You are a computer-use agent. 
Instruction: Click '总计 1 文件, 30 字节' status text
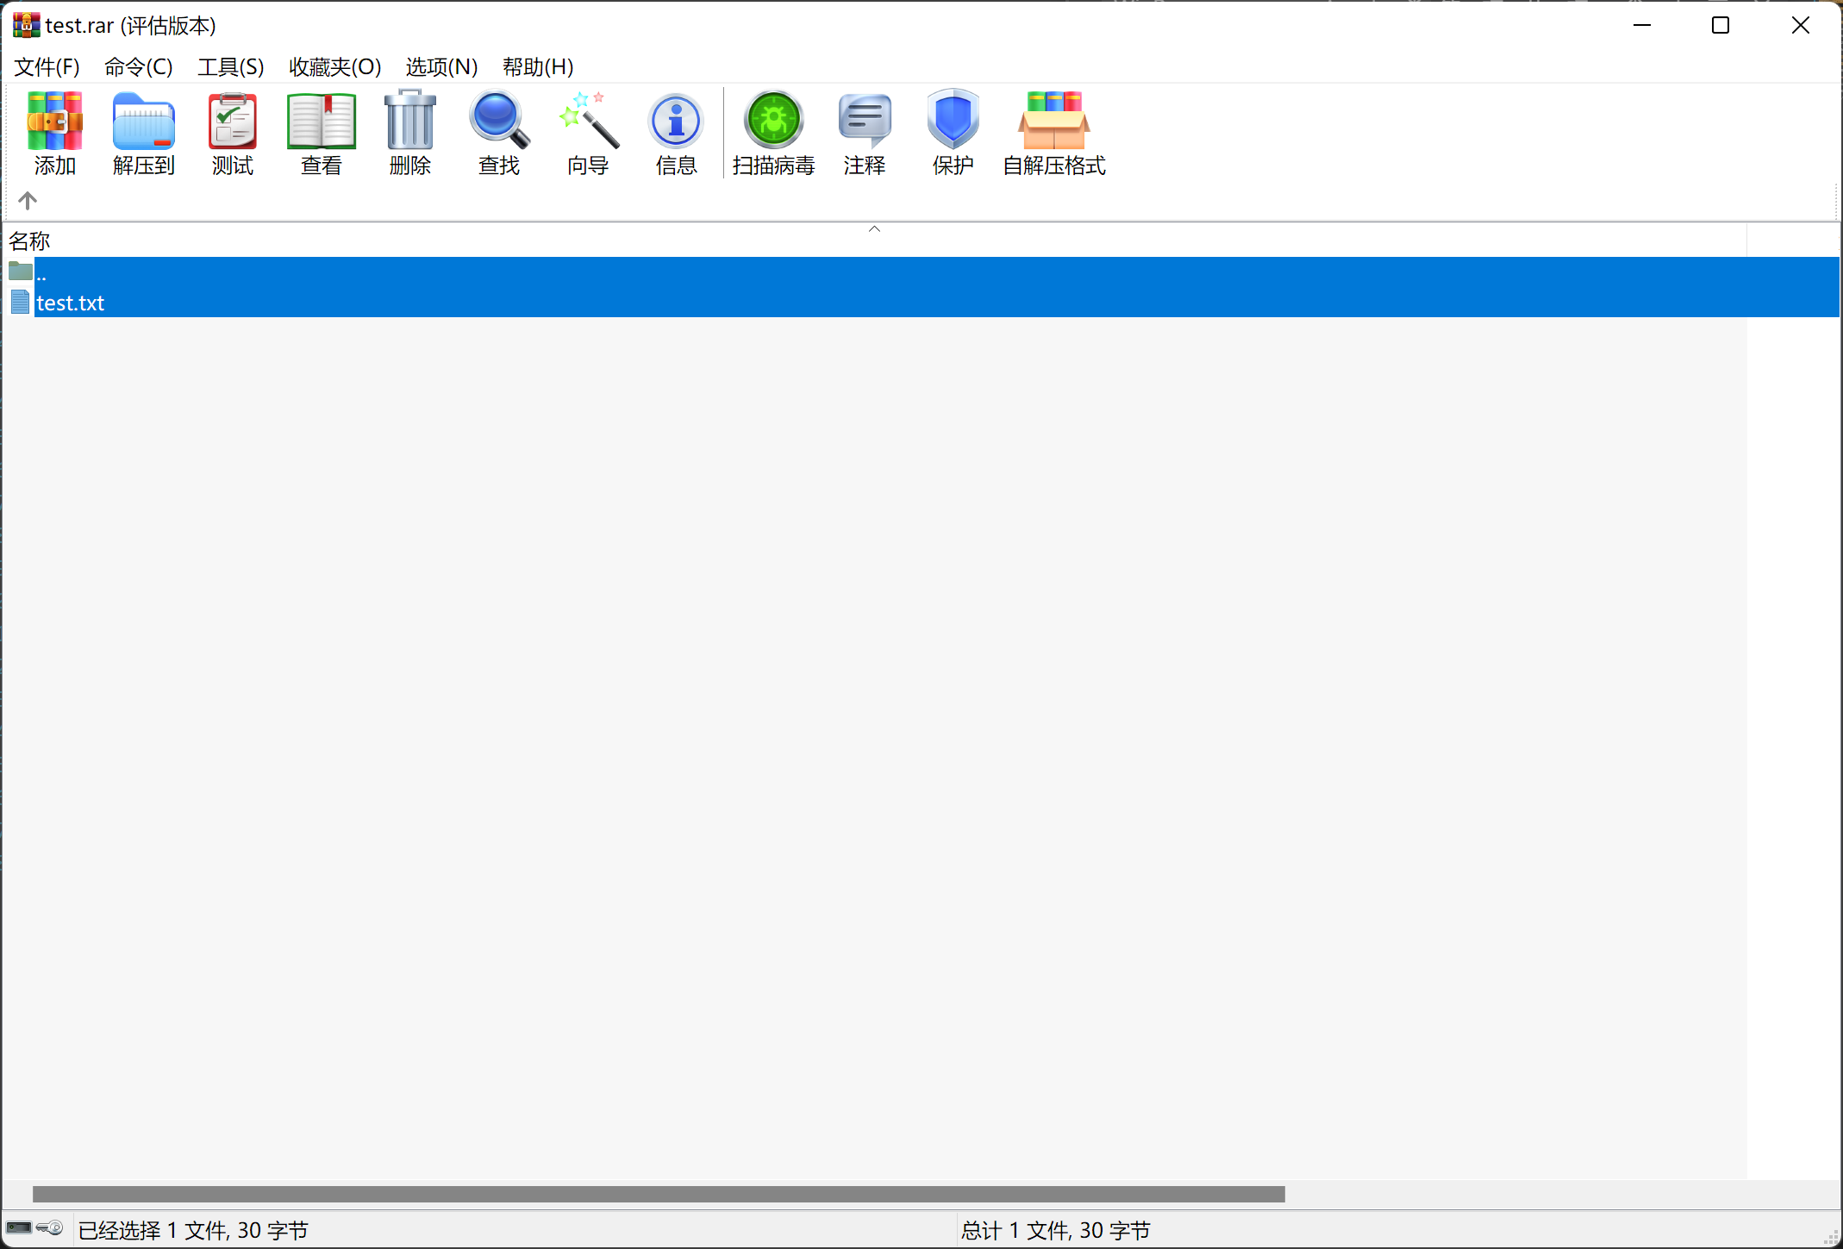pyautogui.click(x=1056, y=1230)
